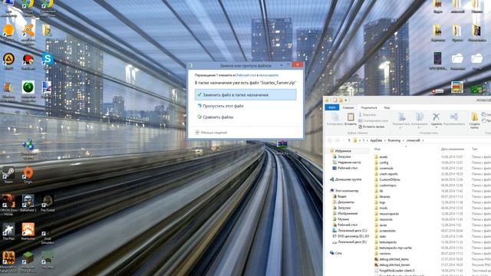This screenshot has width=491, height=276.
Task: Select Homegroup in navigation pane
Action: point(348,179)
